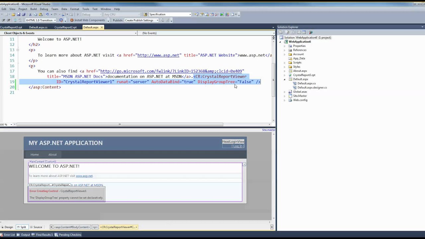425x239 pixels.
Task: Select Web.config in Solution Explorer
Action: click(x=300, y=100)
